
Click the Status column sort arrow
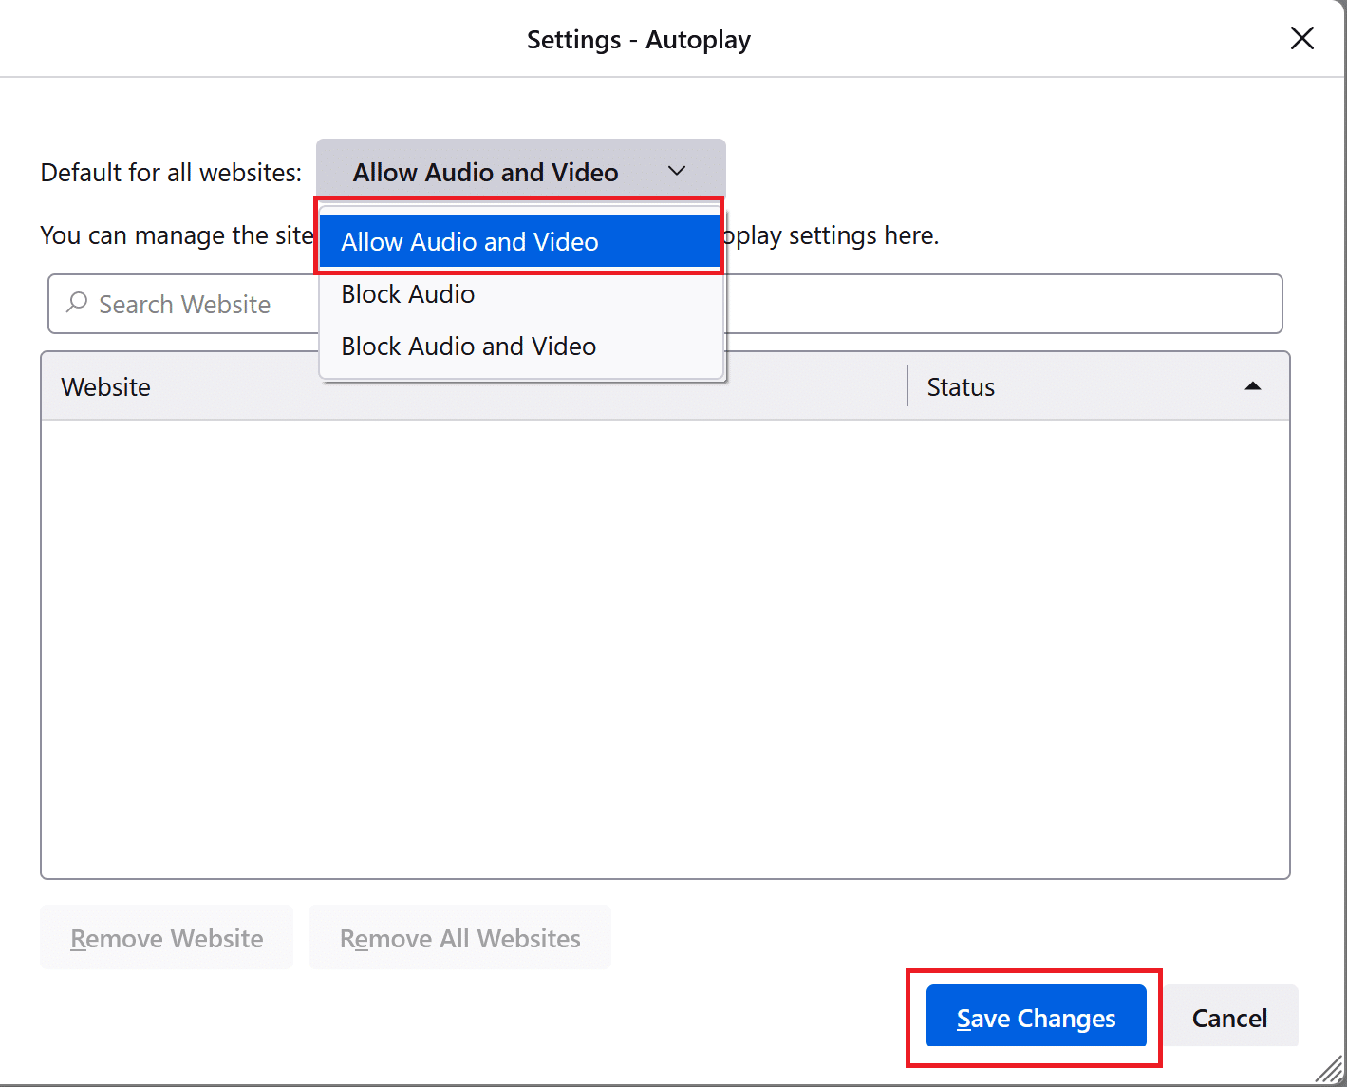click(1254, 386)
